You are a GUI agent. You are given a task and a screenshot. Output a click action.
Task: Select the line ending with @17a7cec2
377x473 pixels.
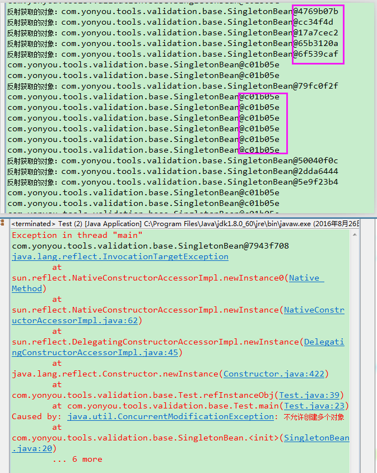[173, 33]
